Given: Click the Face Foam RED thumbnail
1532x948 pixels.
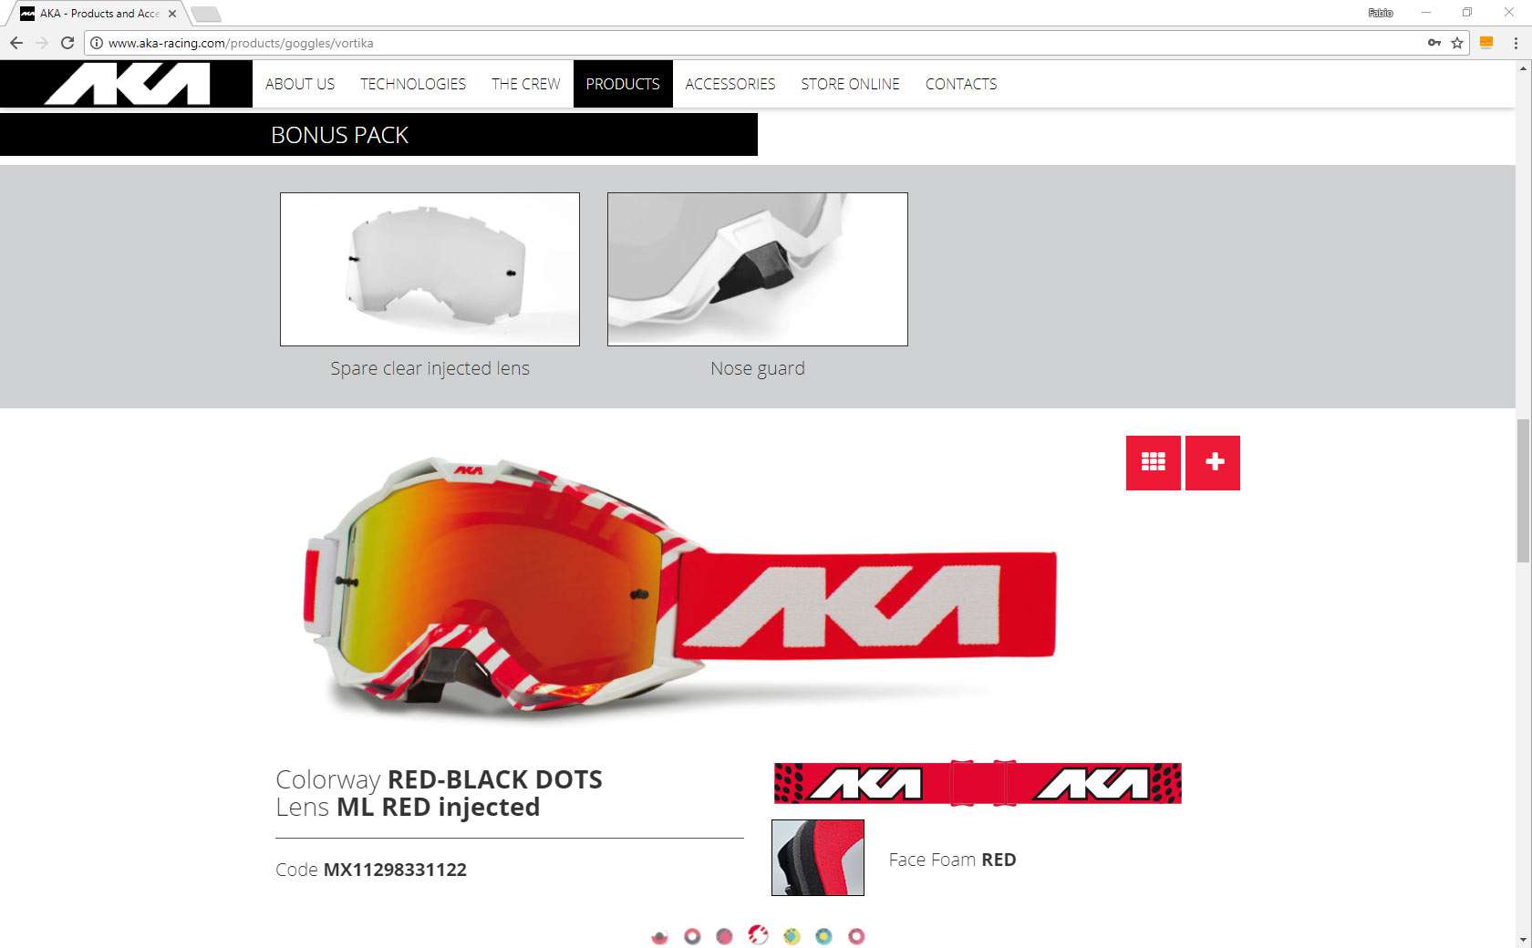Looking at the screenshot, I should pos(818,858).
